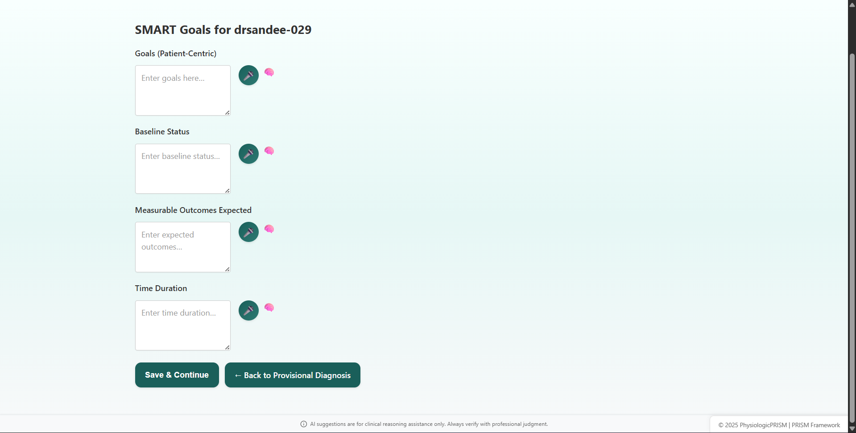Click the microphone icon for Time Duration
The image size is (856, 433).
click(x=248, y=310)
